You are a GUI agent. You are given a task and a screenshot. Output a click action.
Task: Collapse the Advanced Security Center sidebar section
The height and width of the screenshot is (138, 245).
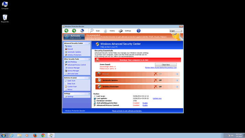click(x=89, y=43)
